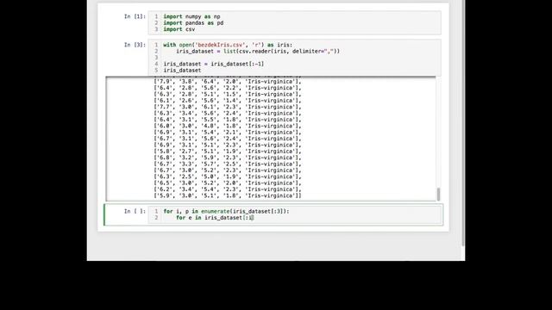Click the line 'import pandas as pd'
Viewport: 552px width, 310px height.
click(193, 23)
